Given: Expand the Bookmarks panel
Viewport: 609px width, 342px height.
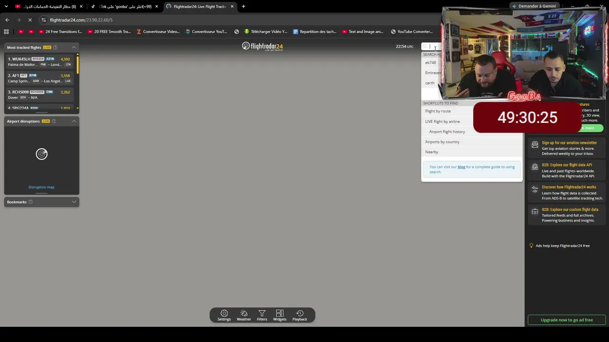Looking at the screenshot, I should (x=74, y=202).
